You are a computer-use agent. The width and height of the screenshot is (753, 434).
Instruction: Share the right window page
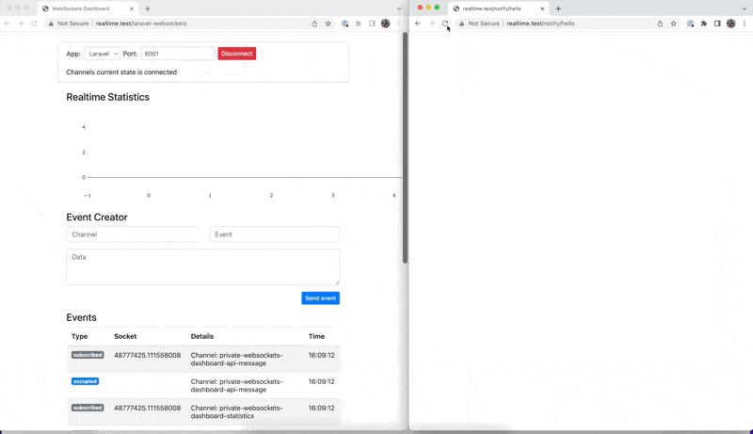[x=660, y=24]
